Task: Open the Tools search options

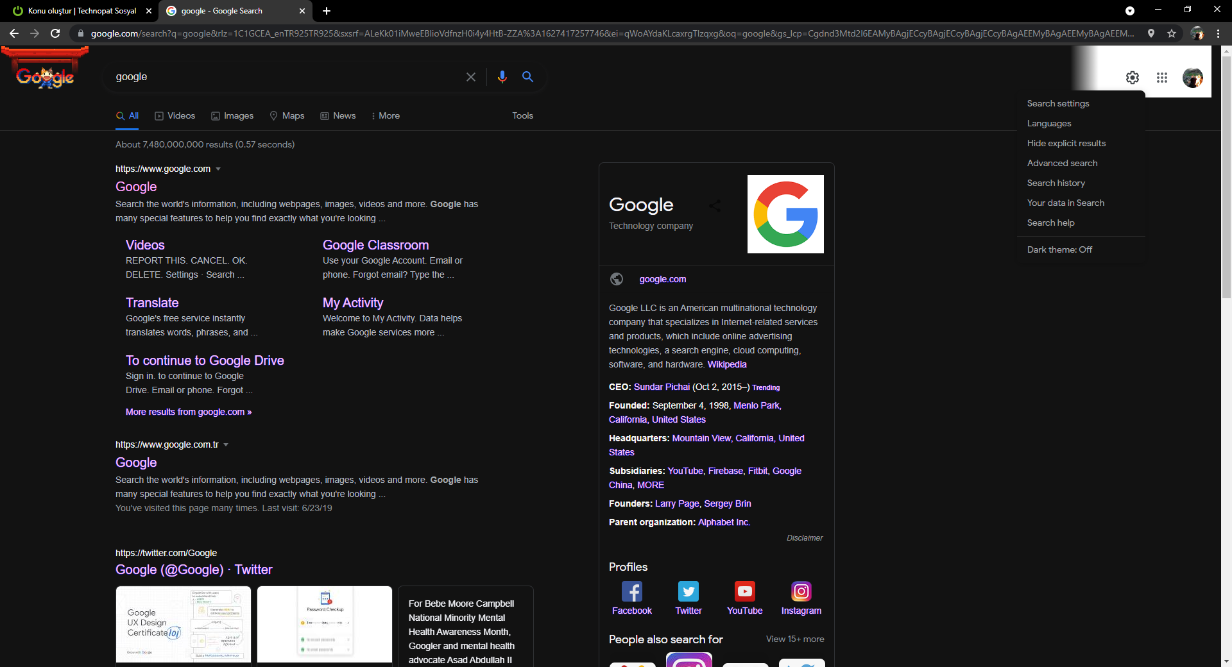Action: click(x=522, y=115)
